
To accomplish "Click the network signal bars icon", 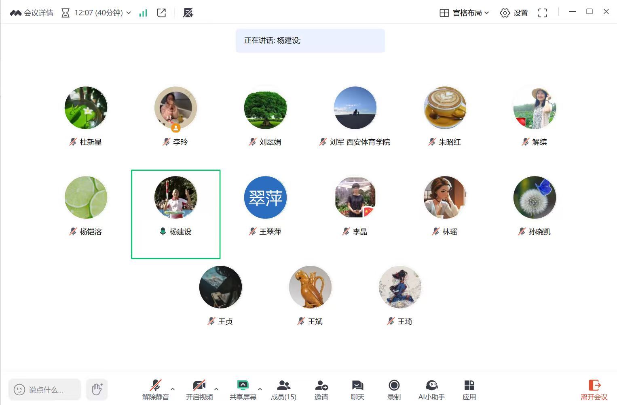I will 143,13.
